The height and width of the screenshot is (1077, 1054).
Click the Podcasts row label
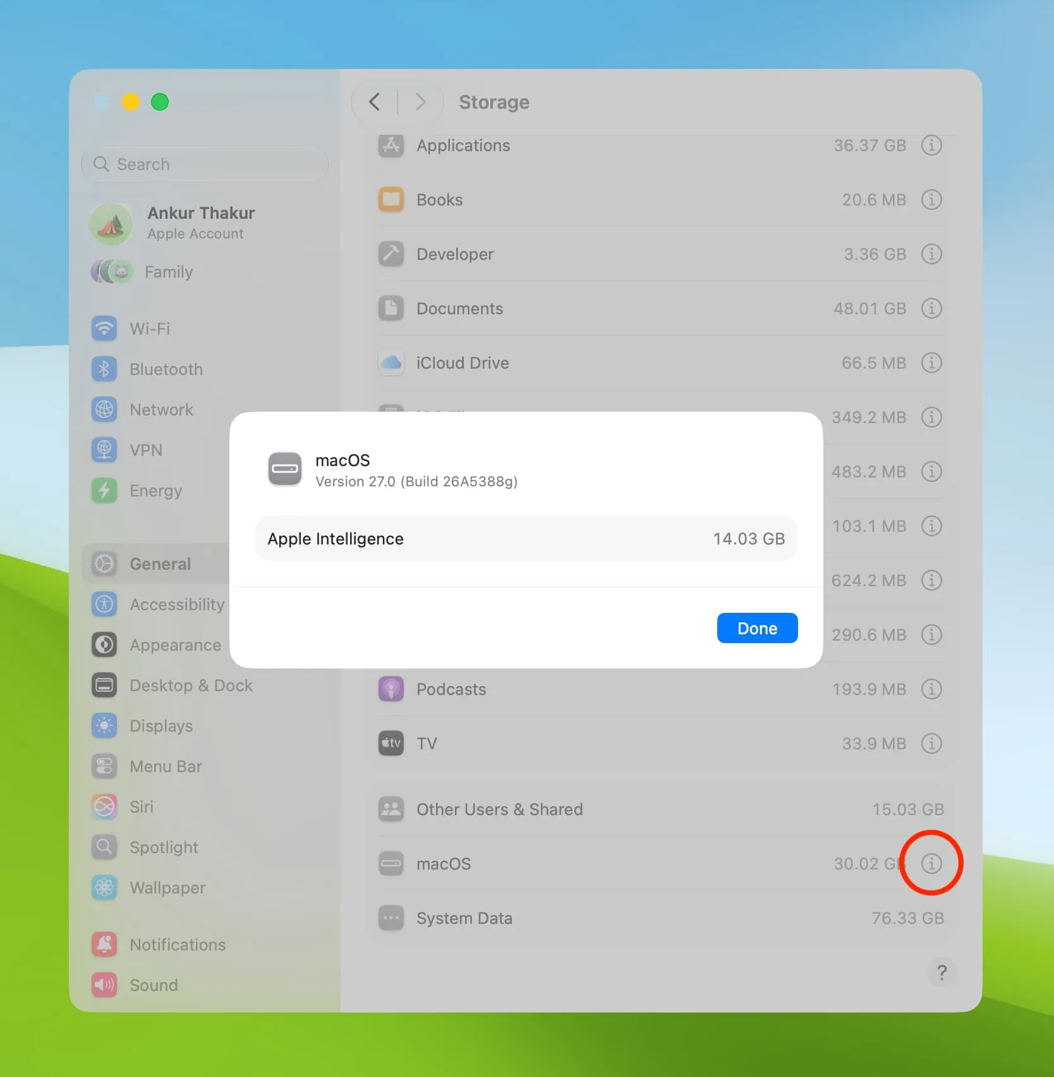[451, 689]
